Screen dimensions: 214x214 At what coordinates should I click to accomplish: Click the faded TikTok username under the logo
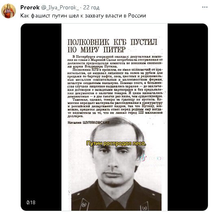tap(153, 165)
